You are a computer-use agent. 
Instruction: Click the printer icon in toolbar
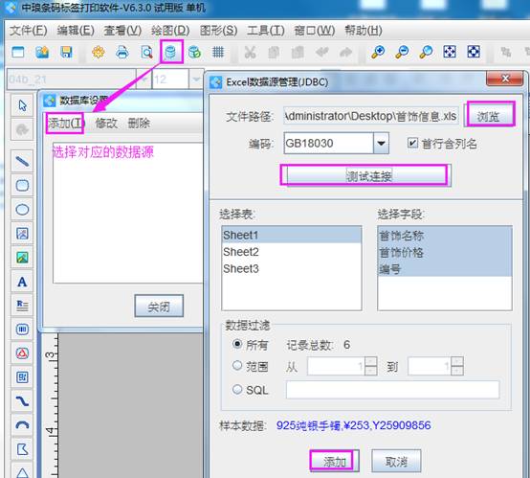pos(122,52)
